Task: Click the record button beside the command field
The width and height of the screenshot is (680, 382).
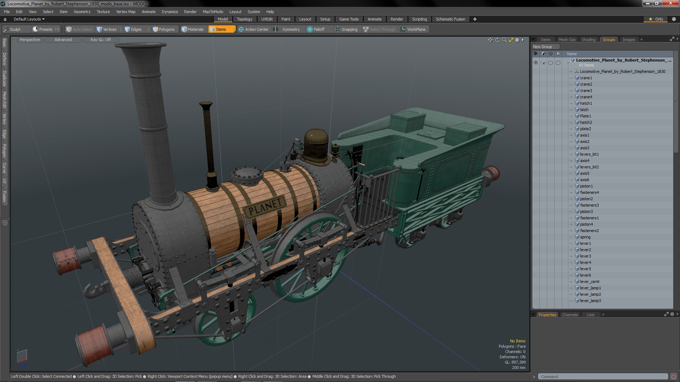Action: [x=674, y=377]
